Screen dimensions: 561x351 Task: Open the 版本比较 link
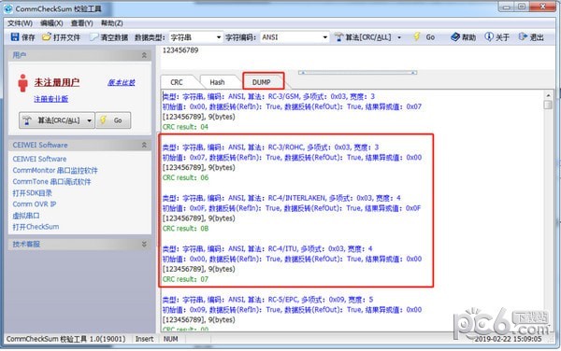point(122,82)
